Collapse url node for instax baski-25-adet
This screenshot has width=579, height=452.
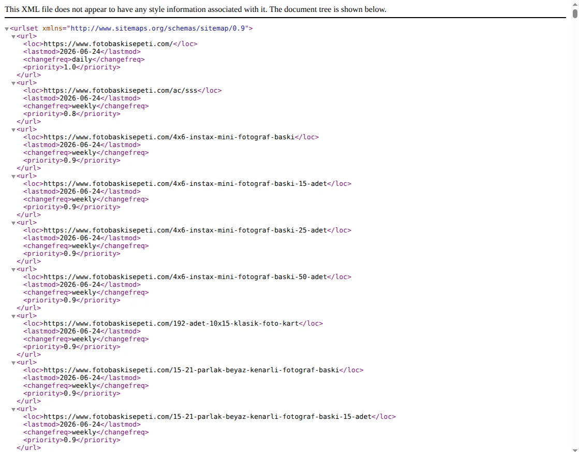(x=13, y=223)
